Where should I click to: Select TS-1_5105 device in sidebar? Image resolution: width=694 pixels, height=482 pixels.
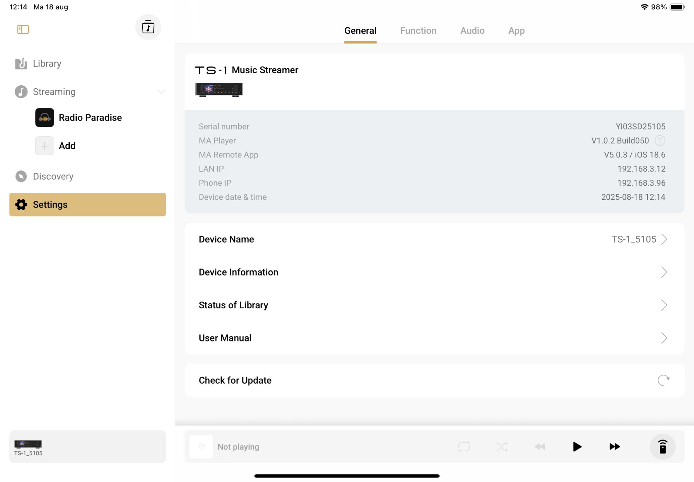tap(87, 447)
